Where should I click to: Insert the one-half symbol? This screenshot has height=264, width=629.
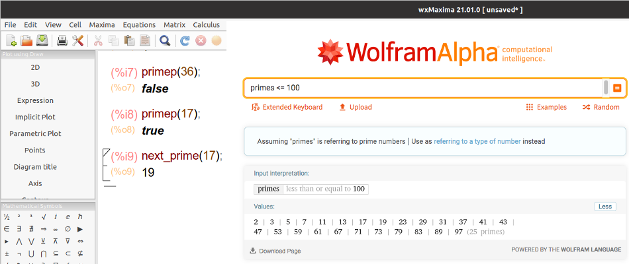pyautogui.click(x=7, y=217)
